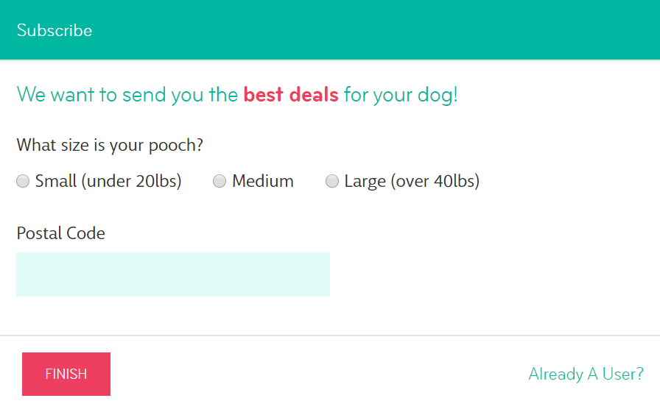
Task: Submit the form with the FINISH button
Action: point(66,374)
